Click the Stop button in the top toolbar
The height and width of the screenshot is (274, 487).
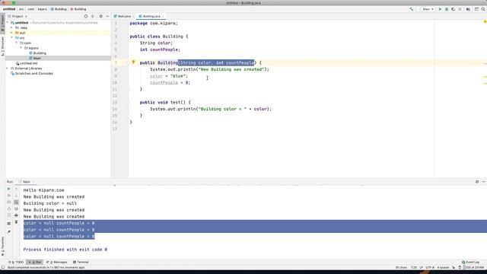pyautogui.click(x=460, y=9)
